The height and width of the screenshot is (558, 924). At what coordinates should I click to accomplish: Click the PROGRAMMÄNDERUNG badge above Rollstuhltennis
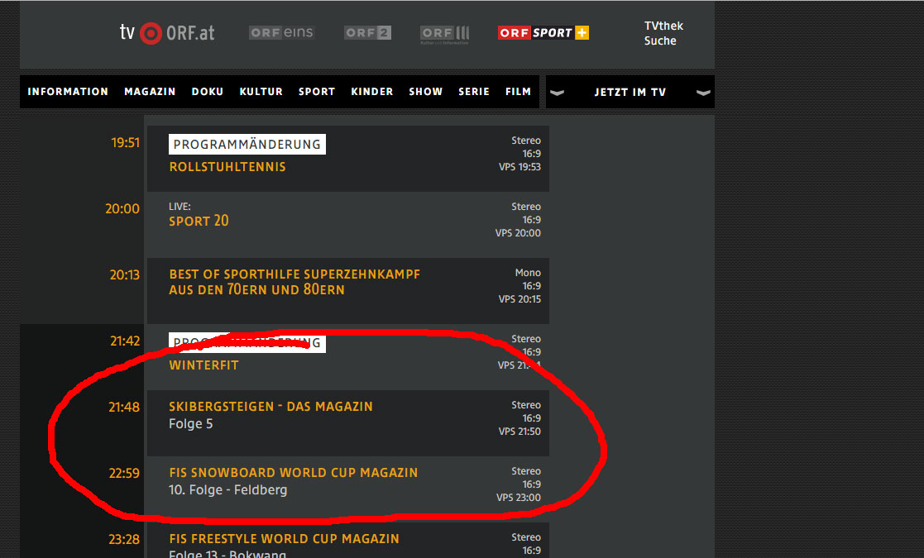(247, 144)
